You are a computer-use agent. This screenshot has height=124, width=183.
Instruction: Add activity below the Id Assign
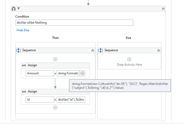coord(55,107)
